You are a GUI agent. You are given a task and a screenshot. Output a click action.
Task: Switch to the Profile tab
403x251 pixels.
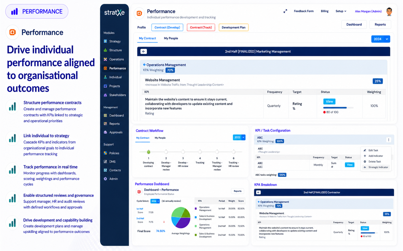(x=141, y=28)
